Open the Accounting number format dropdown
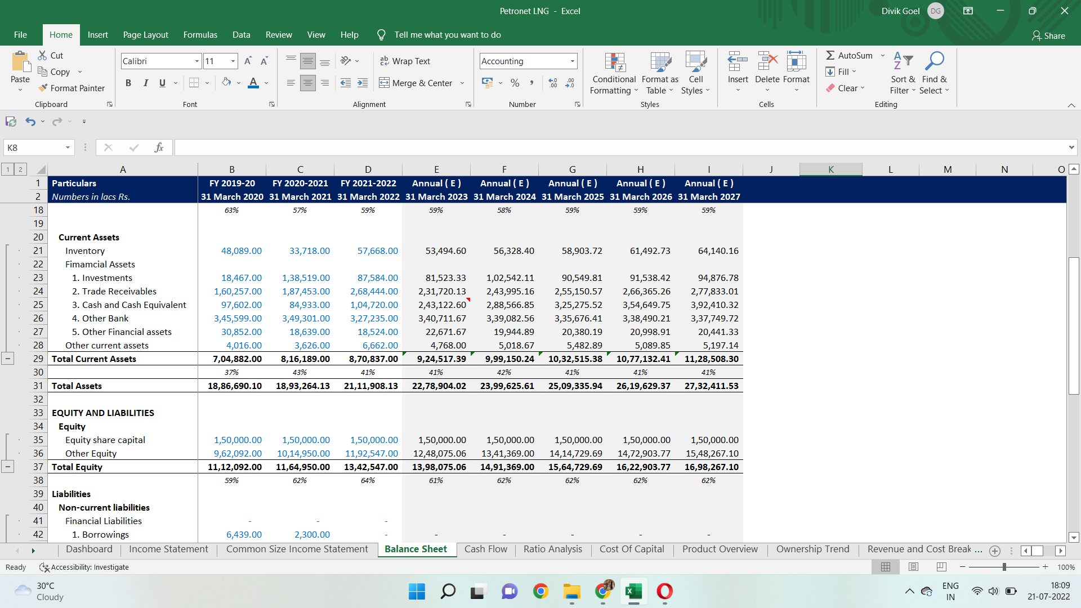This screenshot has width=1081, height=608. tap(573, 61)
